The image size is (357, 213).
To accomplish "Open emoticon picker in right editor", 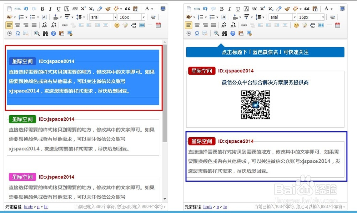I will 296,25.
